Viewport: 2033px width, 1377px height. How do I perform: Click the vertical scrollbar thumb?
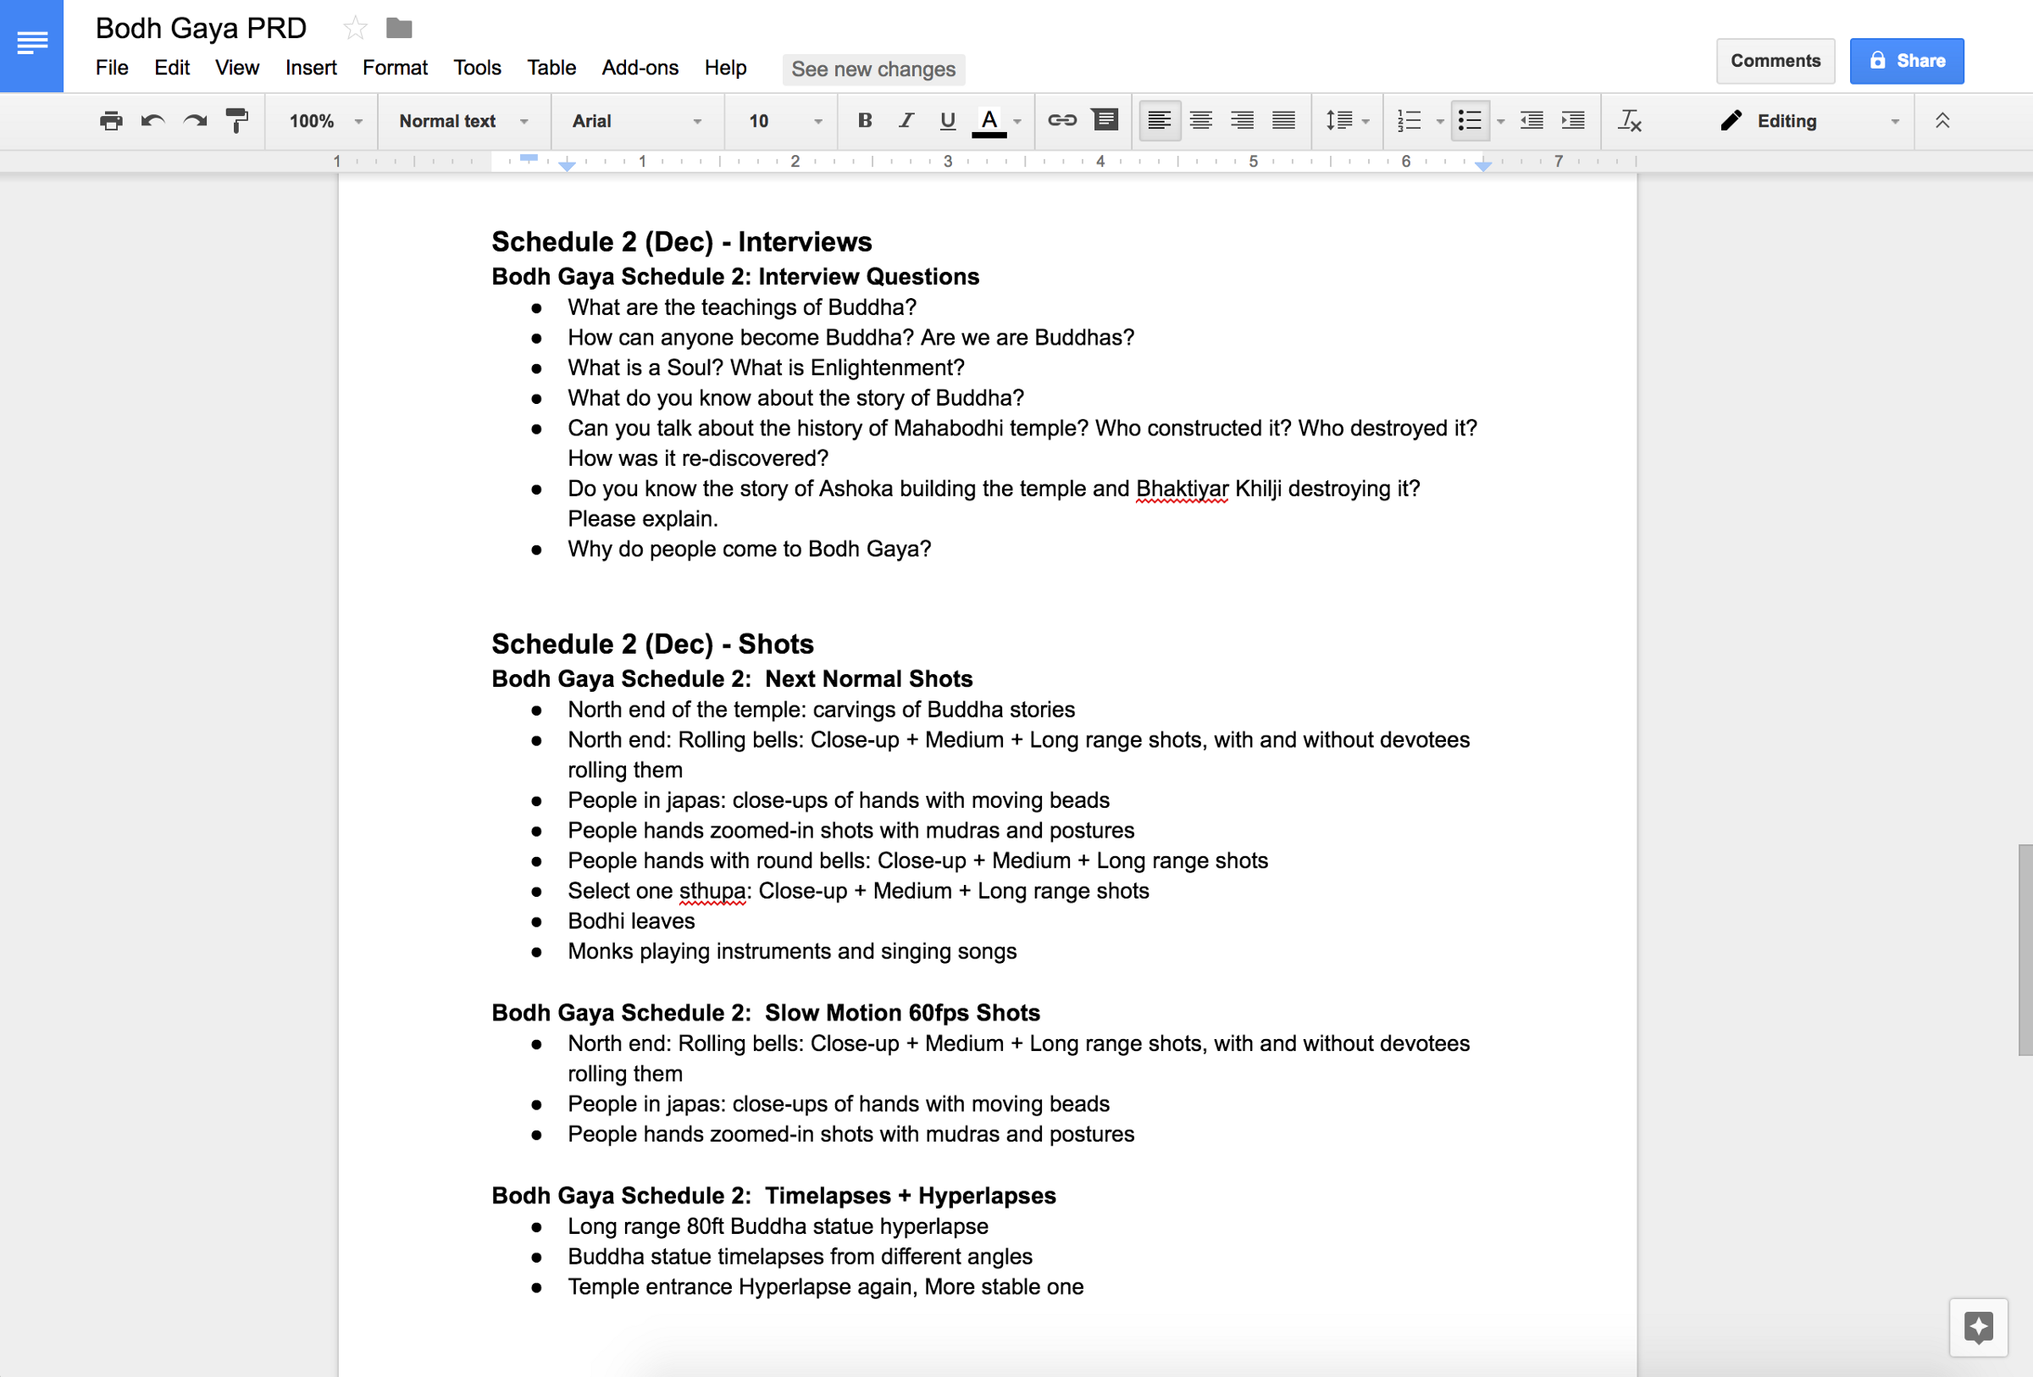pos(2025,949)
